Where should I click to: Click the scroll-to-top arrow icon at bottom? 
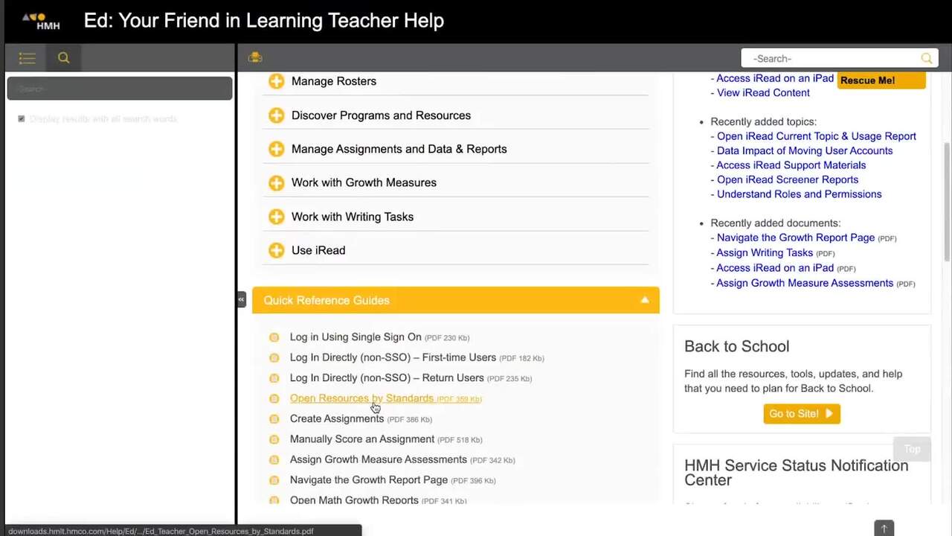(x=884, y=528)
